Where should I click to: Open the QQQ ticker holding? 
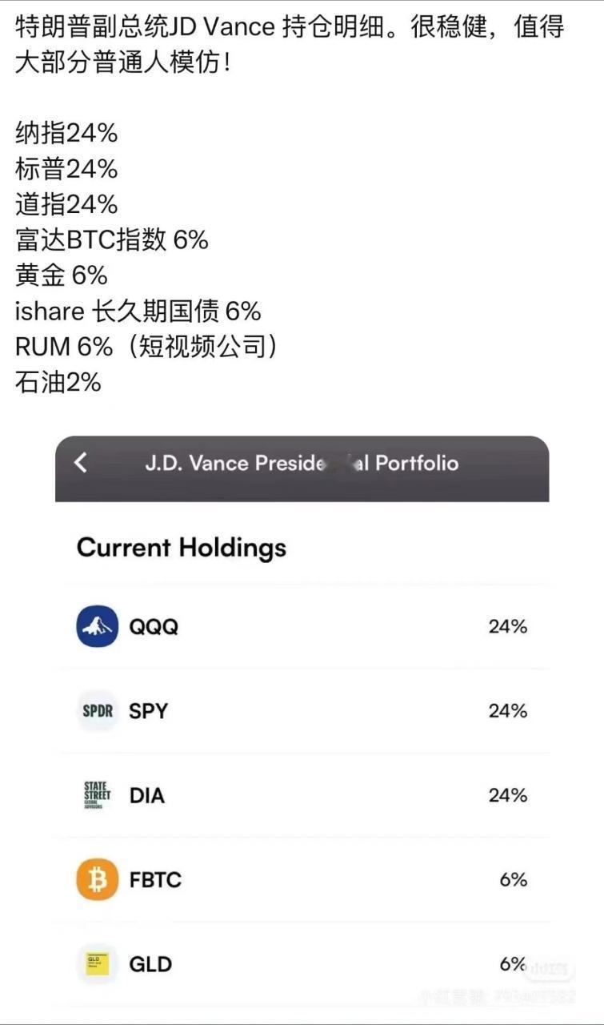click(x=154, y=627)
